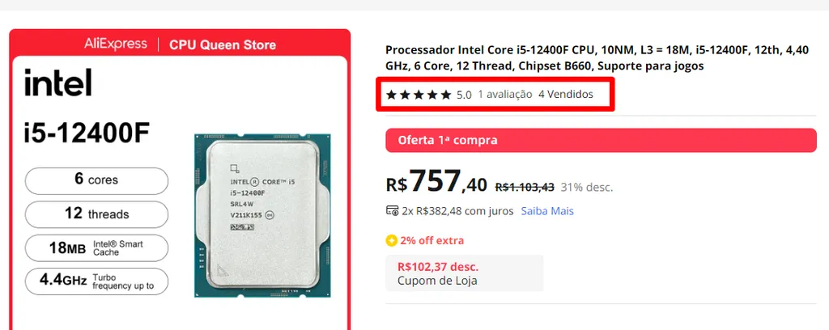The height and width of the screenshot is (330, 829).
Task: Click the Oferta 1ª compra banner
Action: (x=600, y=140)
